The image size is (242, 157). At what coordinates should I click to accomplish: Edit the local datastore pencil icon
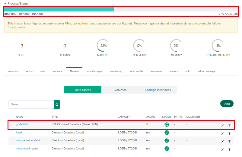[x=222, y=133]
